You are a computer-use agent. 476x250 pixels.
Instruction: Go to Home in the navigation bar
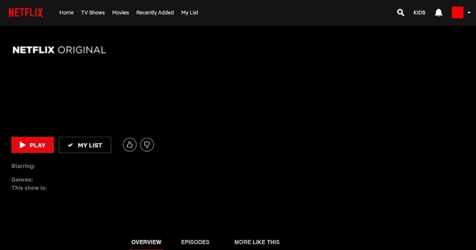pos(67,13)
